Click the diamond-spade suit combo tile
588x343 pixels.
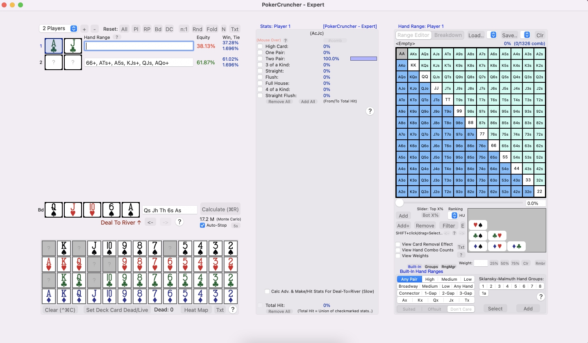click(478, 246)
